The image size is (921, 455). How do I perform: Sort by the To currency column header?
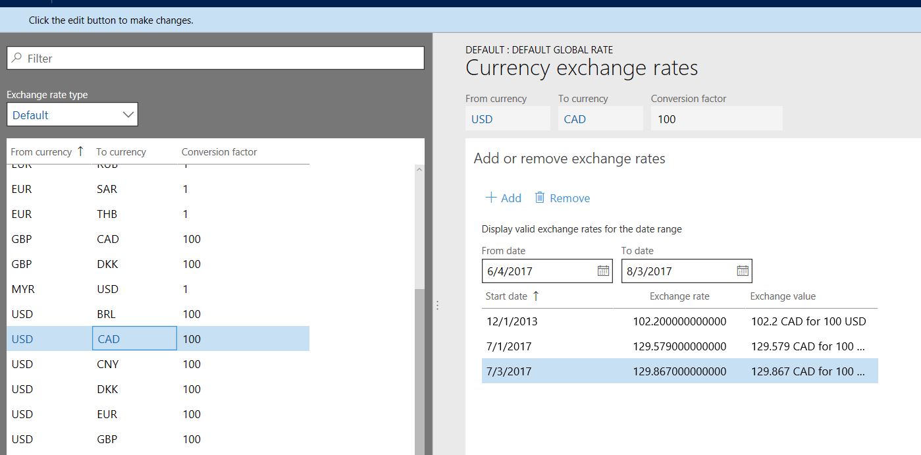121,152
